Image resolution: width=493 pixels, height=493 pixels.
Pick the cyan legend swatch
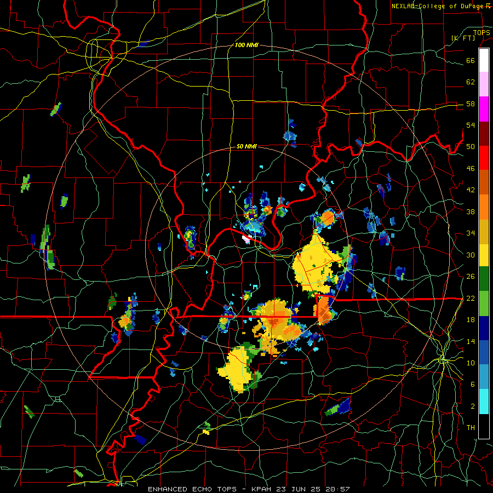click(x=484, y=401)
